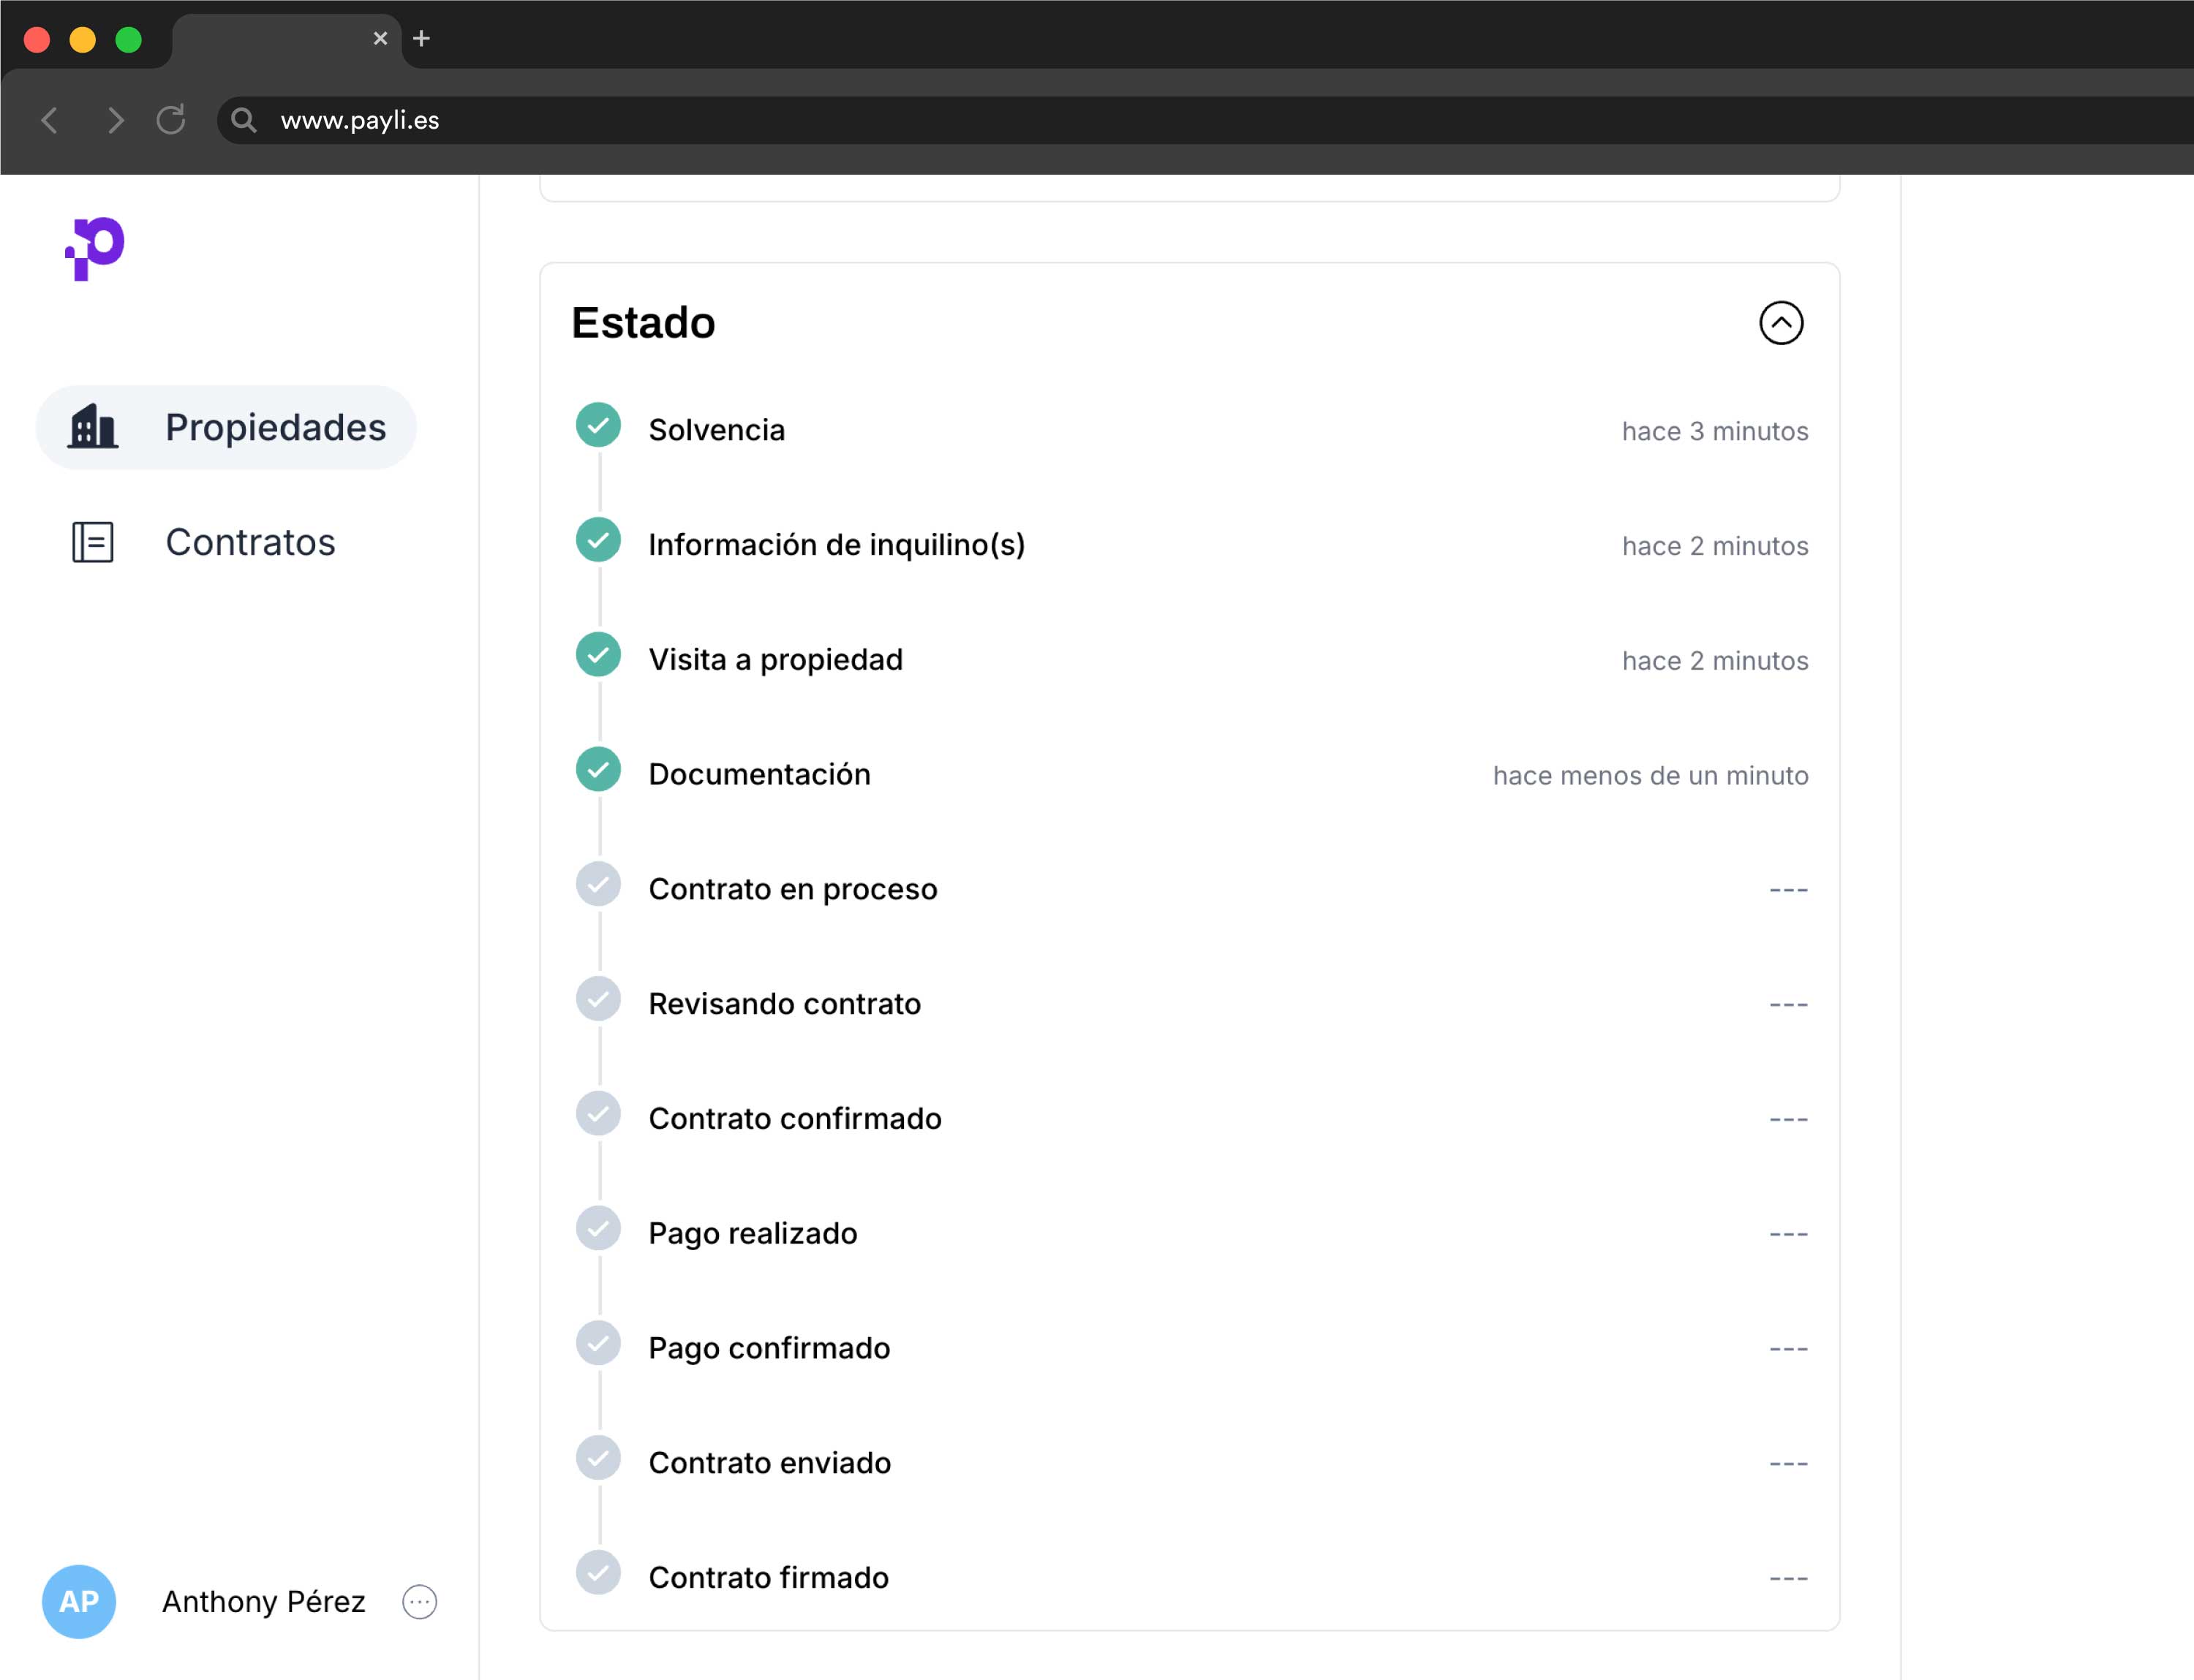Click the browser forward arrow

[115, 120]
